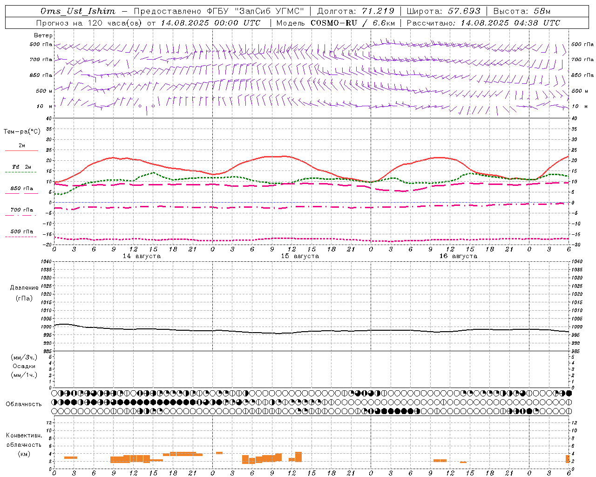Viewport: 596px width, 477px height.
Task: Click the 1040 value on the pressure left axis
Action: point(45,261)
